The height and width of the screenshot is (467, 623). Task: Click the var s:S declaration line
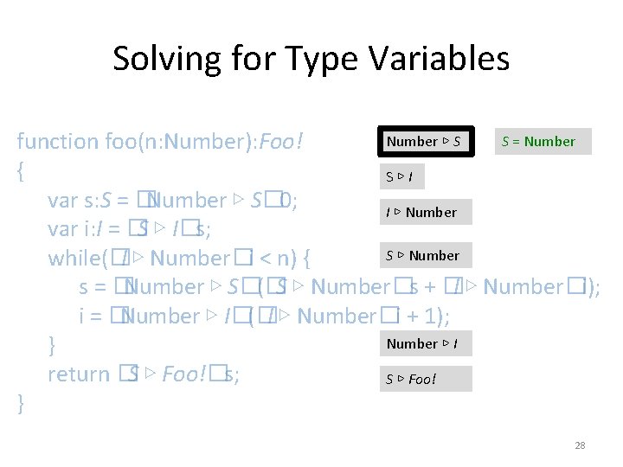(x=173, y=201)
